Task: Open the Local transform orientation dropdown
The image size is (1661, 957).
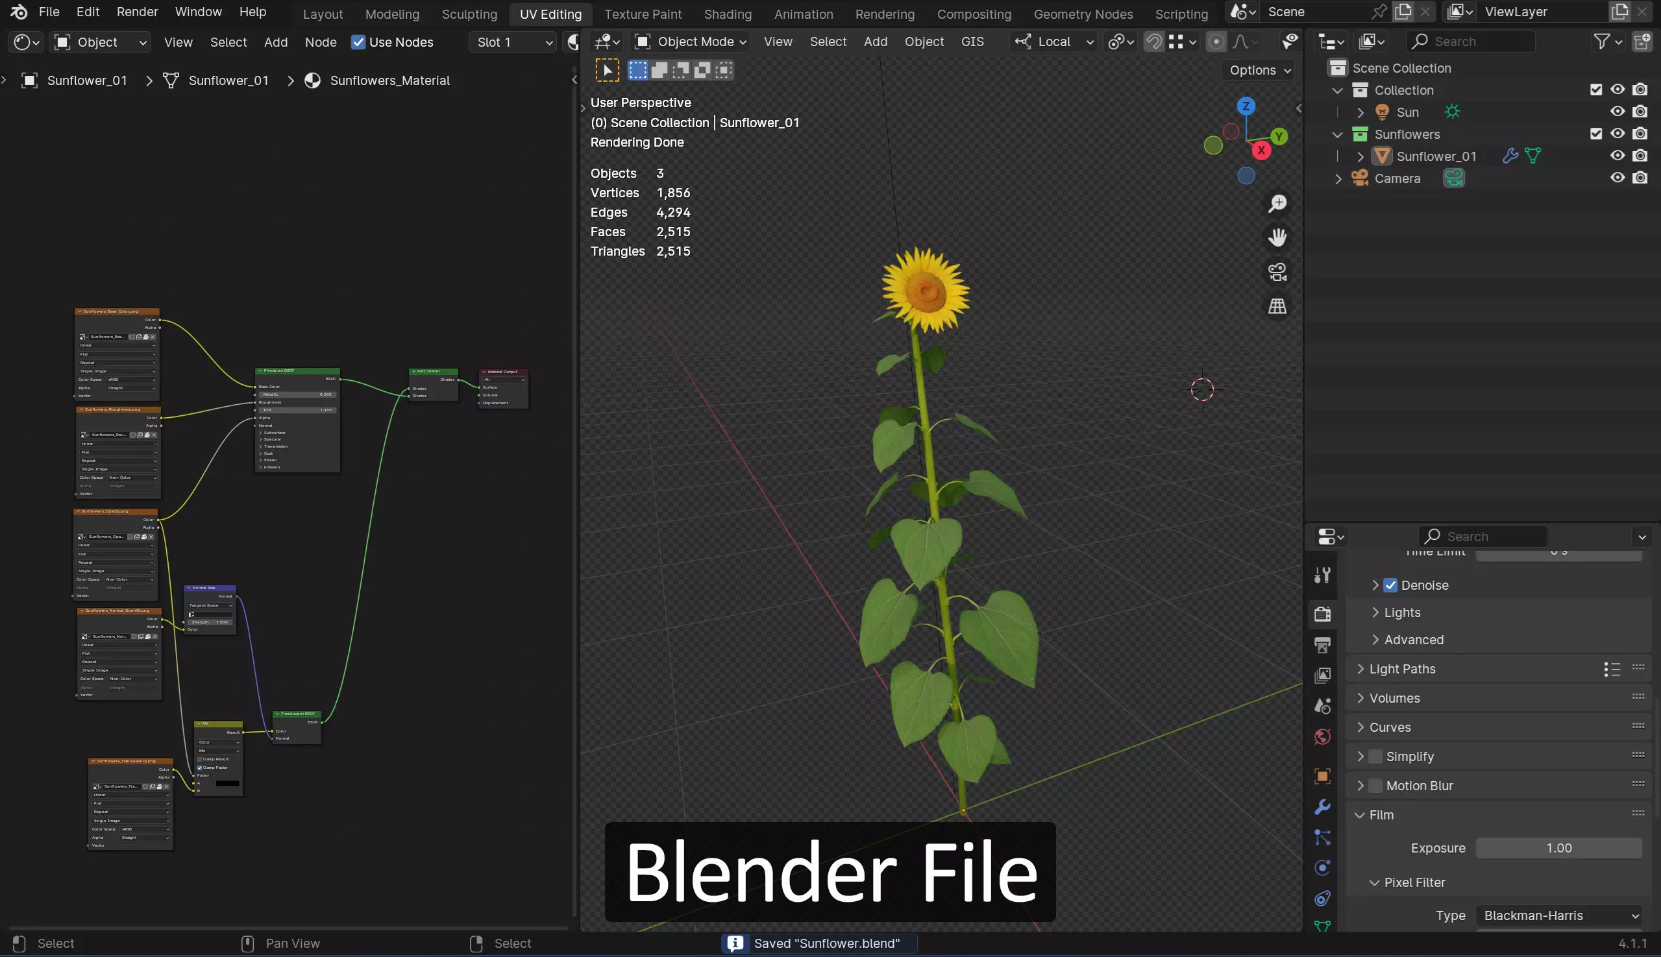Action: 1055,42
